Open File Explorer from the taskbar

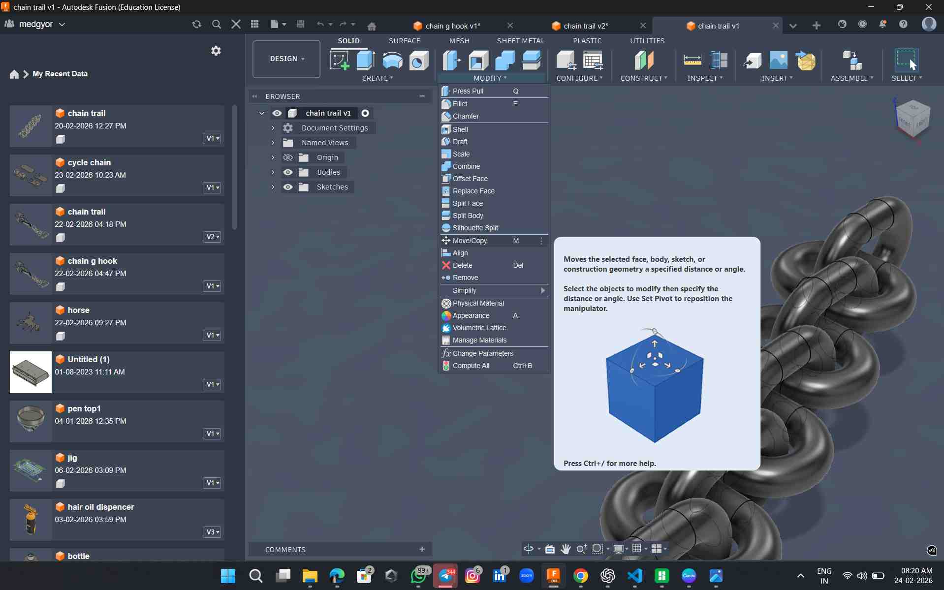(x=310, y=576)
